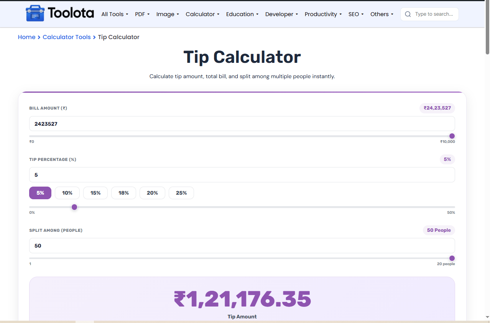Click the page vertical scrollbar thumb
Viewport: 490px width, 323px height.
(487, 28)
